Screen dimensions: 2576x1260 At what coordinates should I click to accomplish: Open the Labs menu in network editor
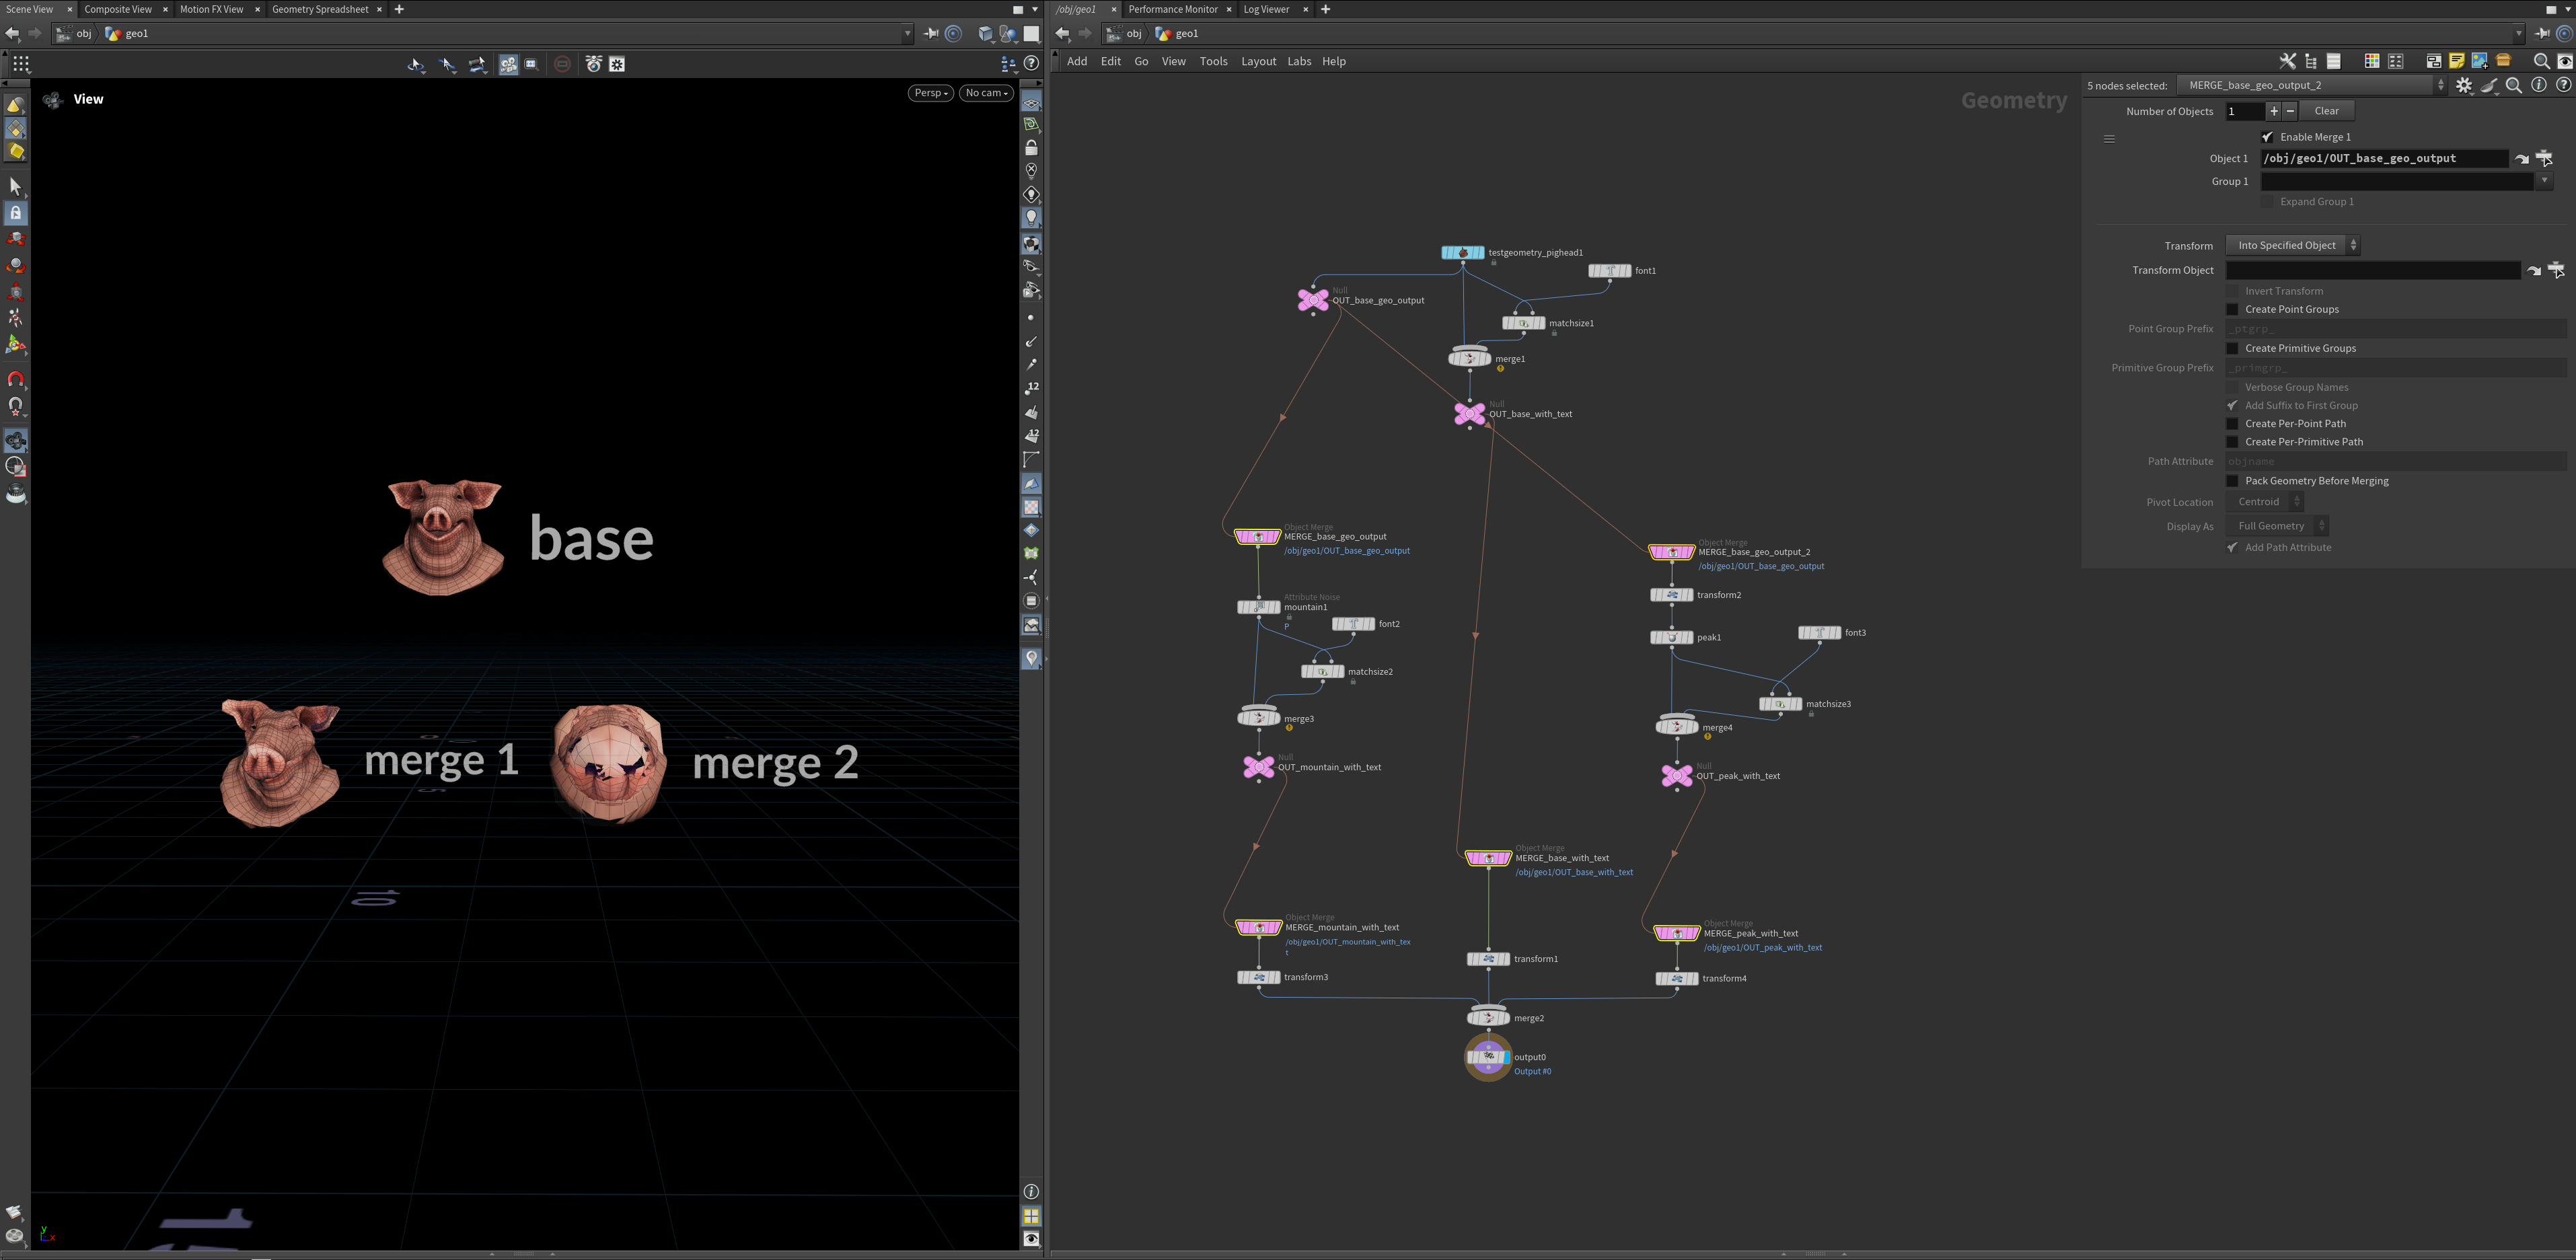tap(1298, 62)
